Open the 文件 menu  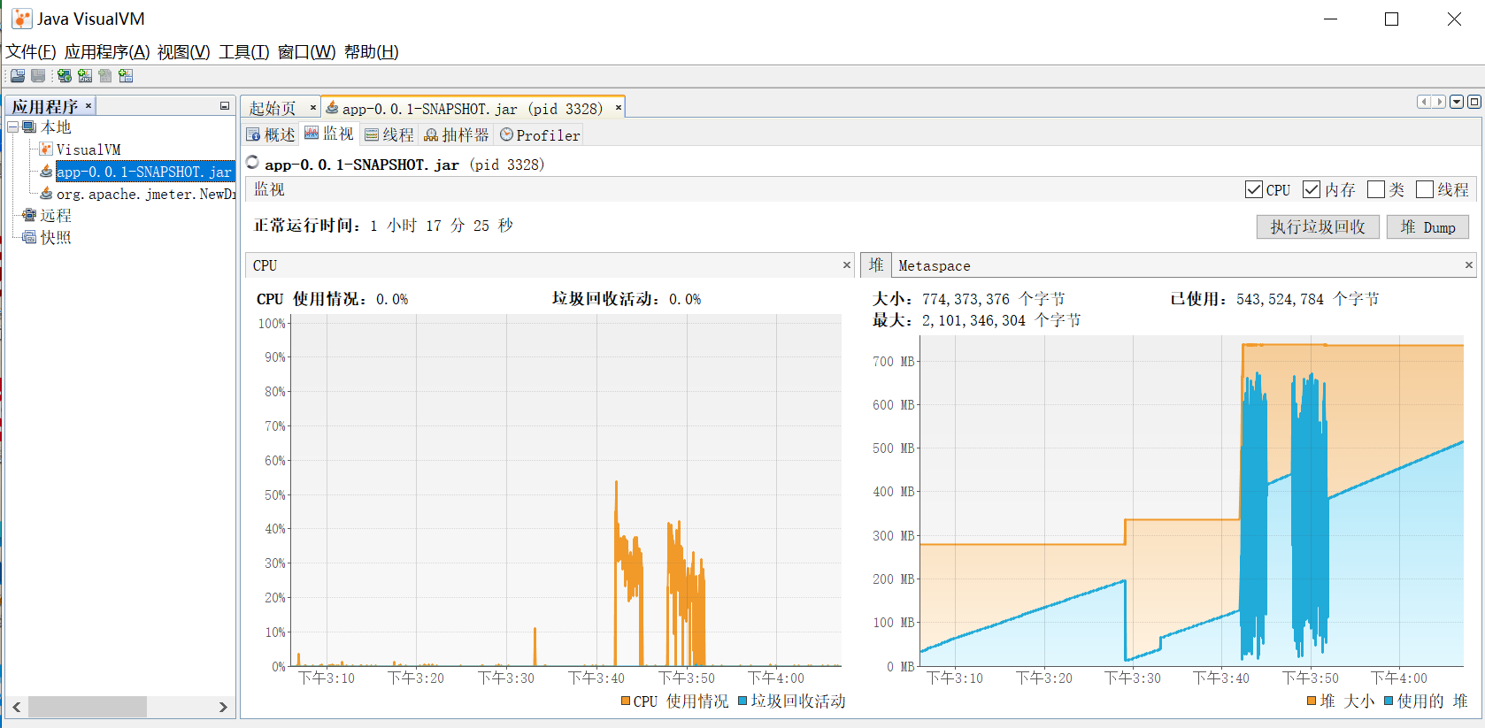pyautogui.click(x=31, y=52)
